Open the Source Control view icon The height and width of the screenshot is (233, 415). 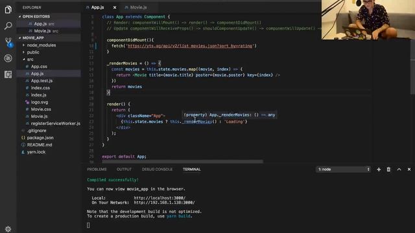(8, 42)
